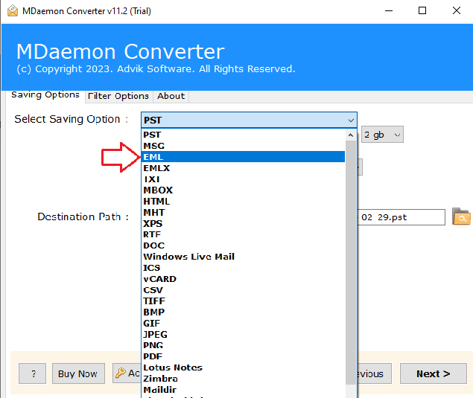Pick MBOX from the format list
473x398 pixels.
[x=243, y=190]
